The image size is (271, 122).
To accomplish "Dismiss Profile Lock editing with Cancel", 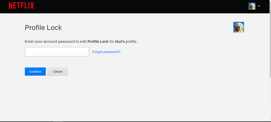I will [x=57, y=71].
